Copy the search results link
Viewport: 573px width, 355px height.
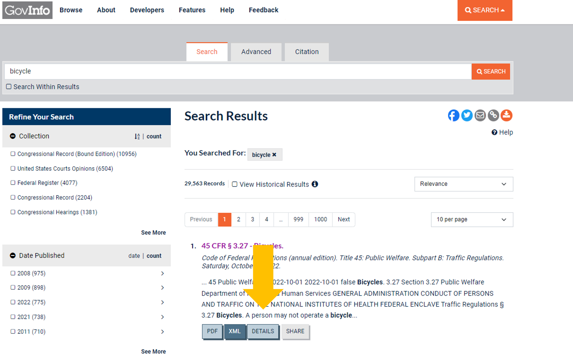[493, 115]
